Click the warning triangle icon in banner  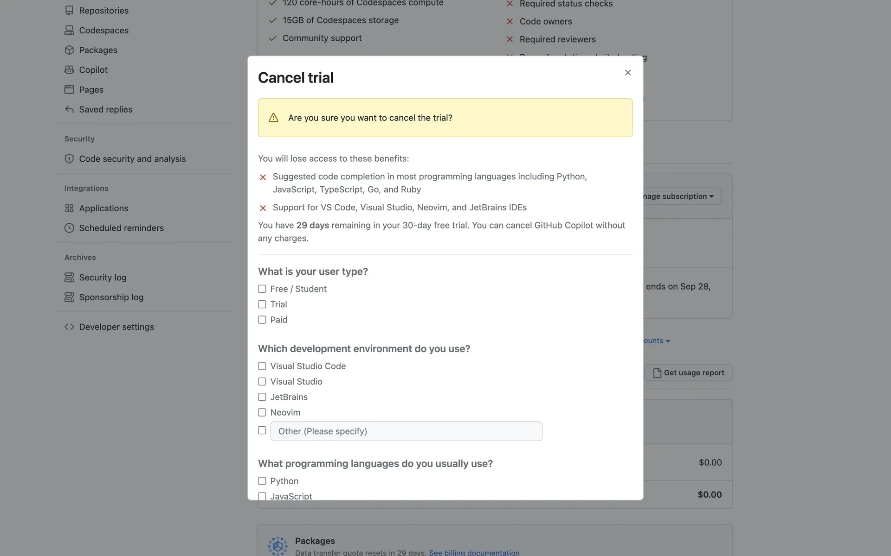click(273, 118)
